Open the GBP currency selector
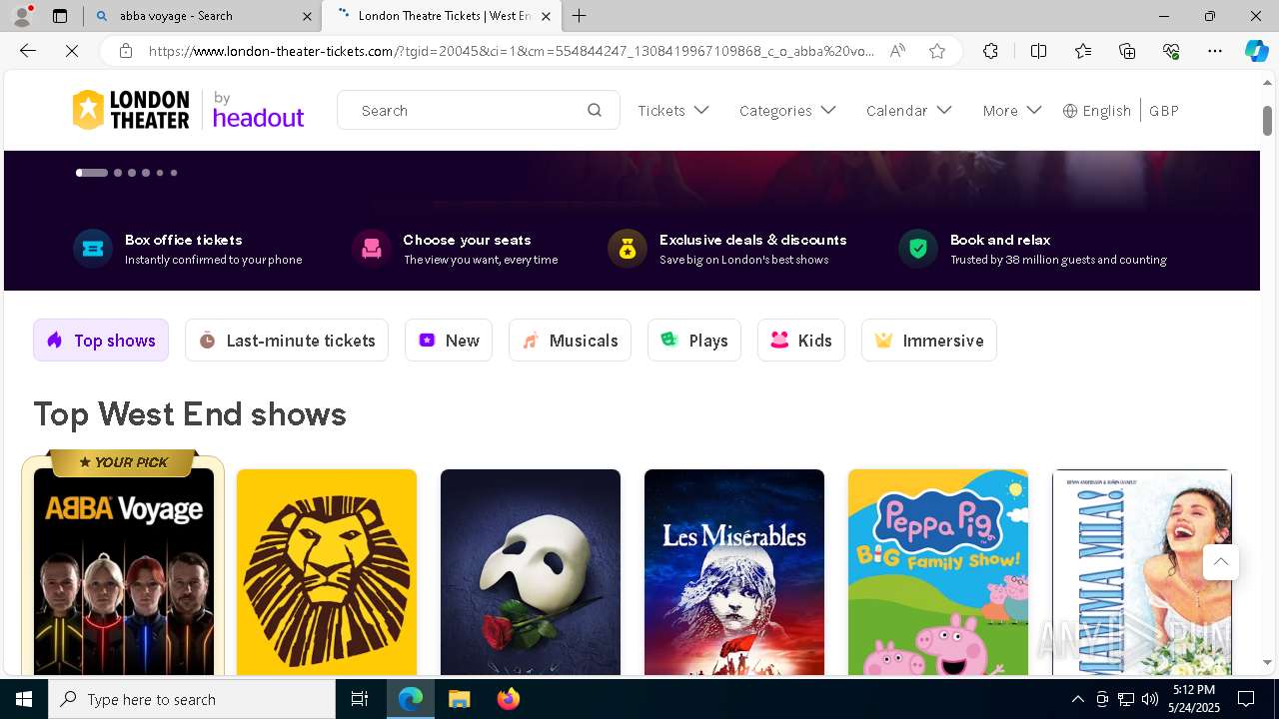This screenshot has width=1279, height=719. point(1164,111)
